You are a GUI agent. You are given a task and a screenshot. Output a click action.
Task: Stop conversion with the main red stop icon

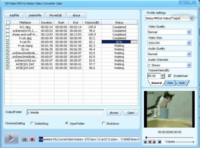point(32,139)
